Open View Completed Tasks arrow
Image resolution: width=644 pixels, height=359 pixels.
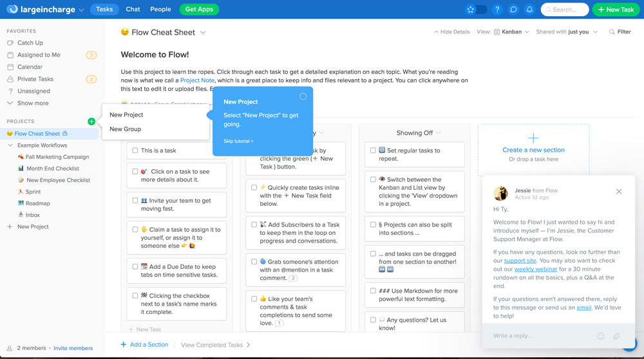pos(248,345)
